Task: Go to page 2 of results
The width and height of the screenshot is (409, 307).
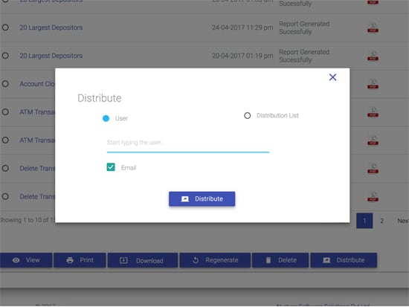Action: [382, 221]
